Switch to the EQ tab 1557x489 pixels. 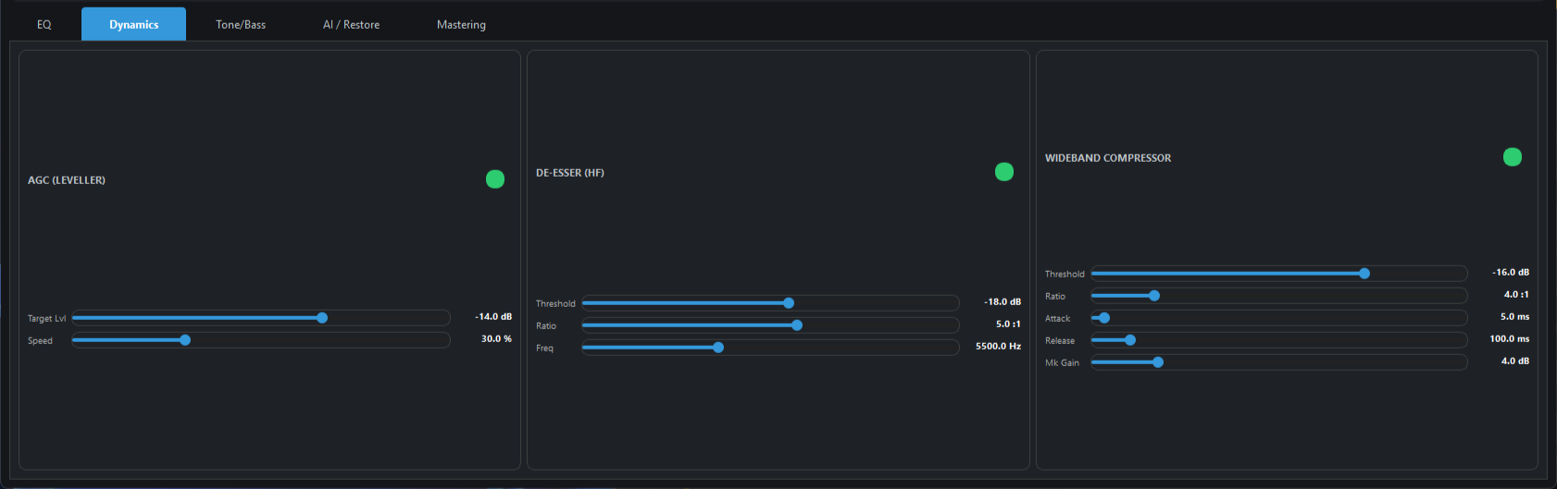[x=44, y=24]
